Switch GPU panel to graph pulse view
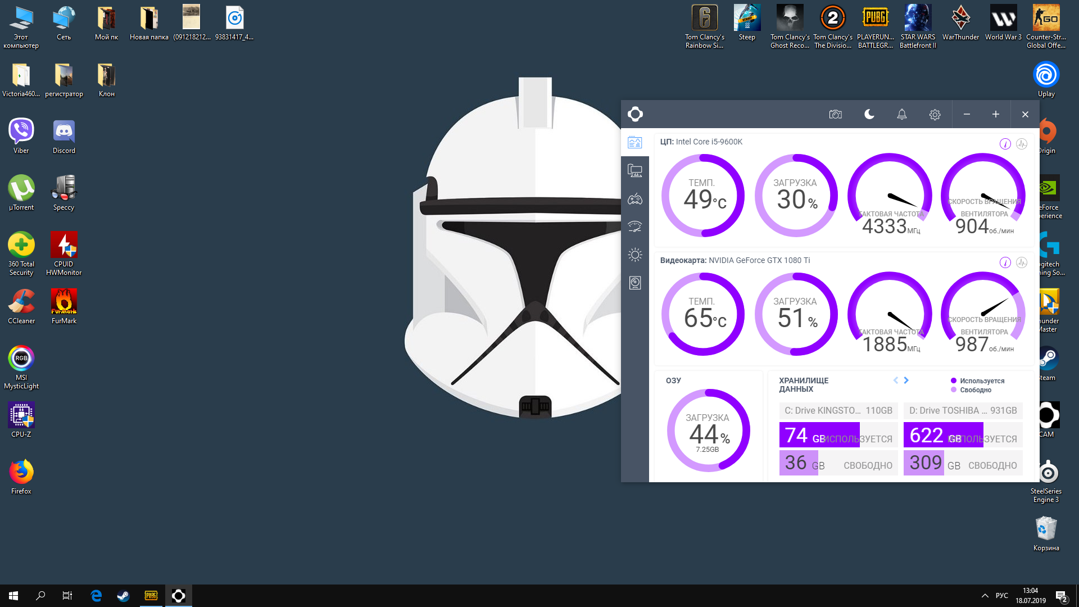1079x607 pixels. pos(1022,262)
